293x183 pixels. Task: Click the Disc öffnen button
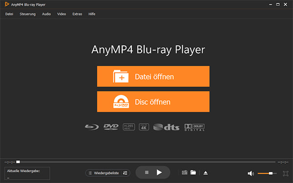tap(153, 102)
